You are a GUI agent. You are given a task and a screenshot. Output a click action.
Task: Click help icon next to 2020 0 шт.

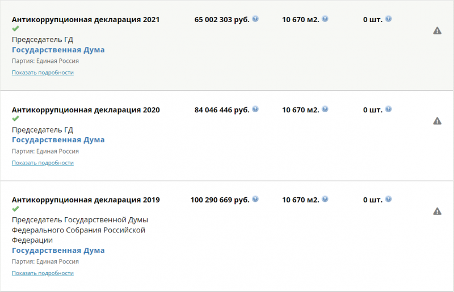(x=388, y=109)
